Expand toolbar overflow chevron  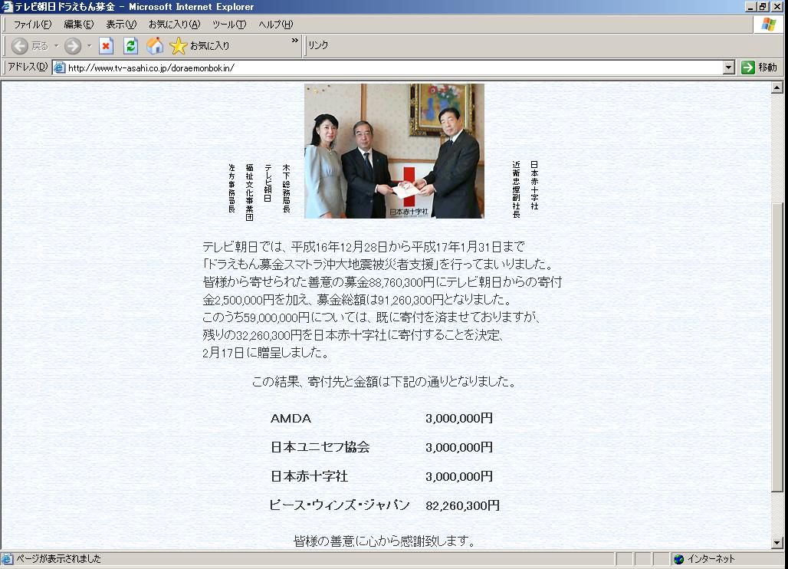click(294, 40)
